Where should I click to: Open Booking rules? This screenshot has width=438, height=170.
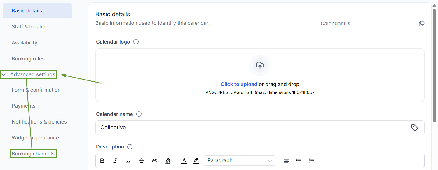pos(28,59)
